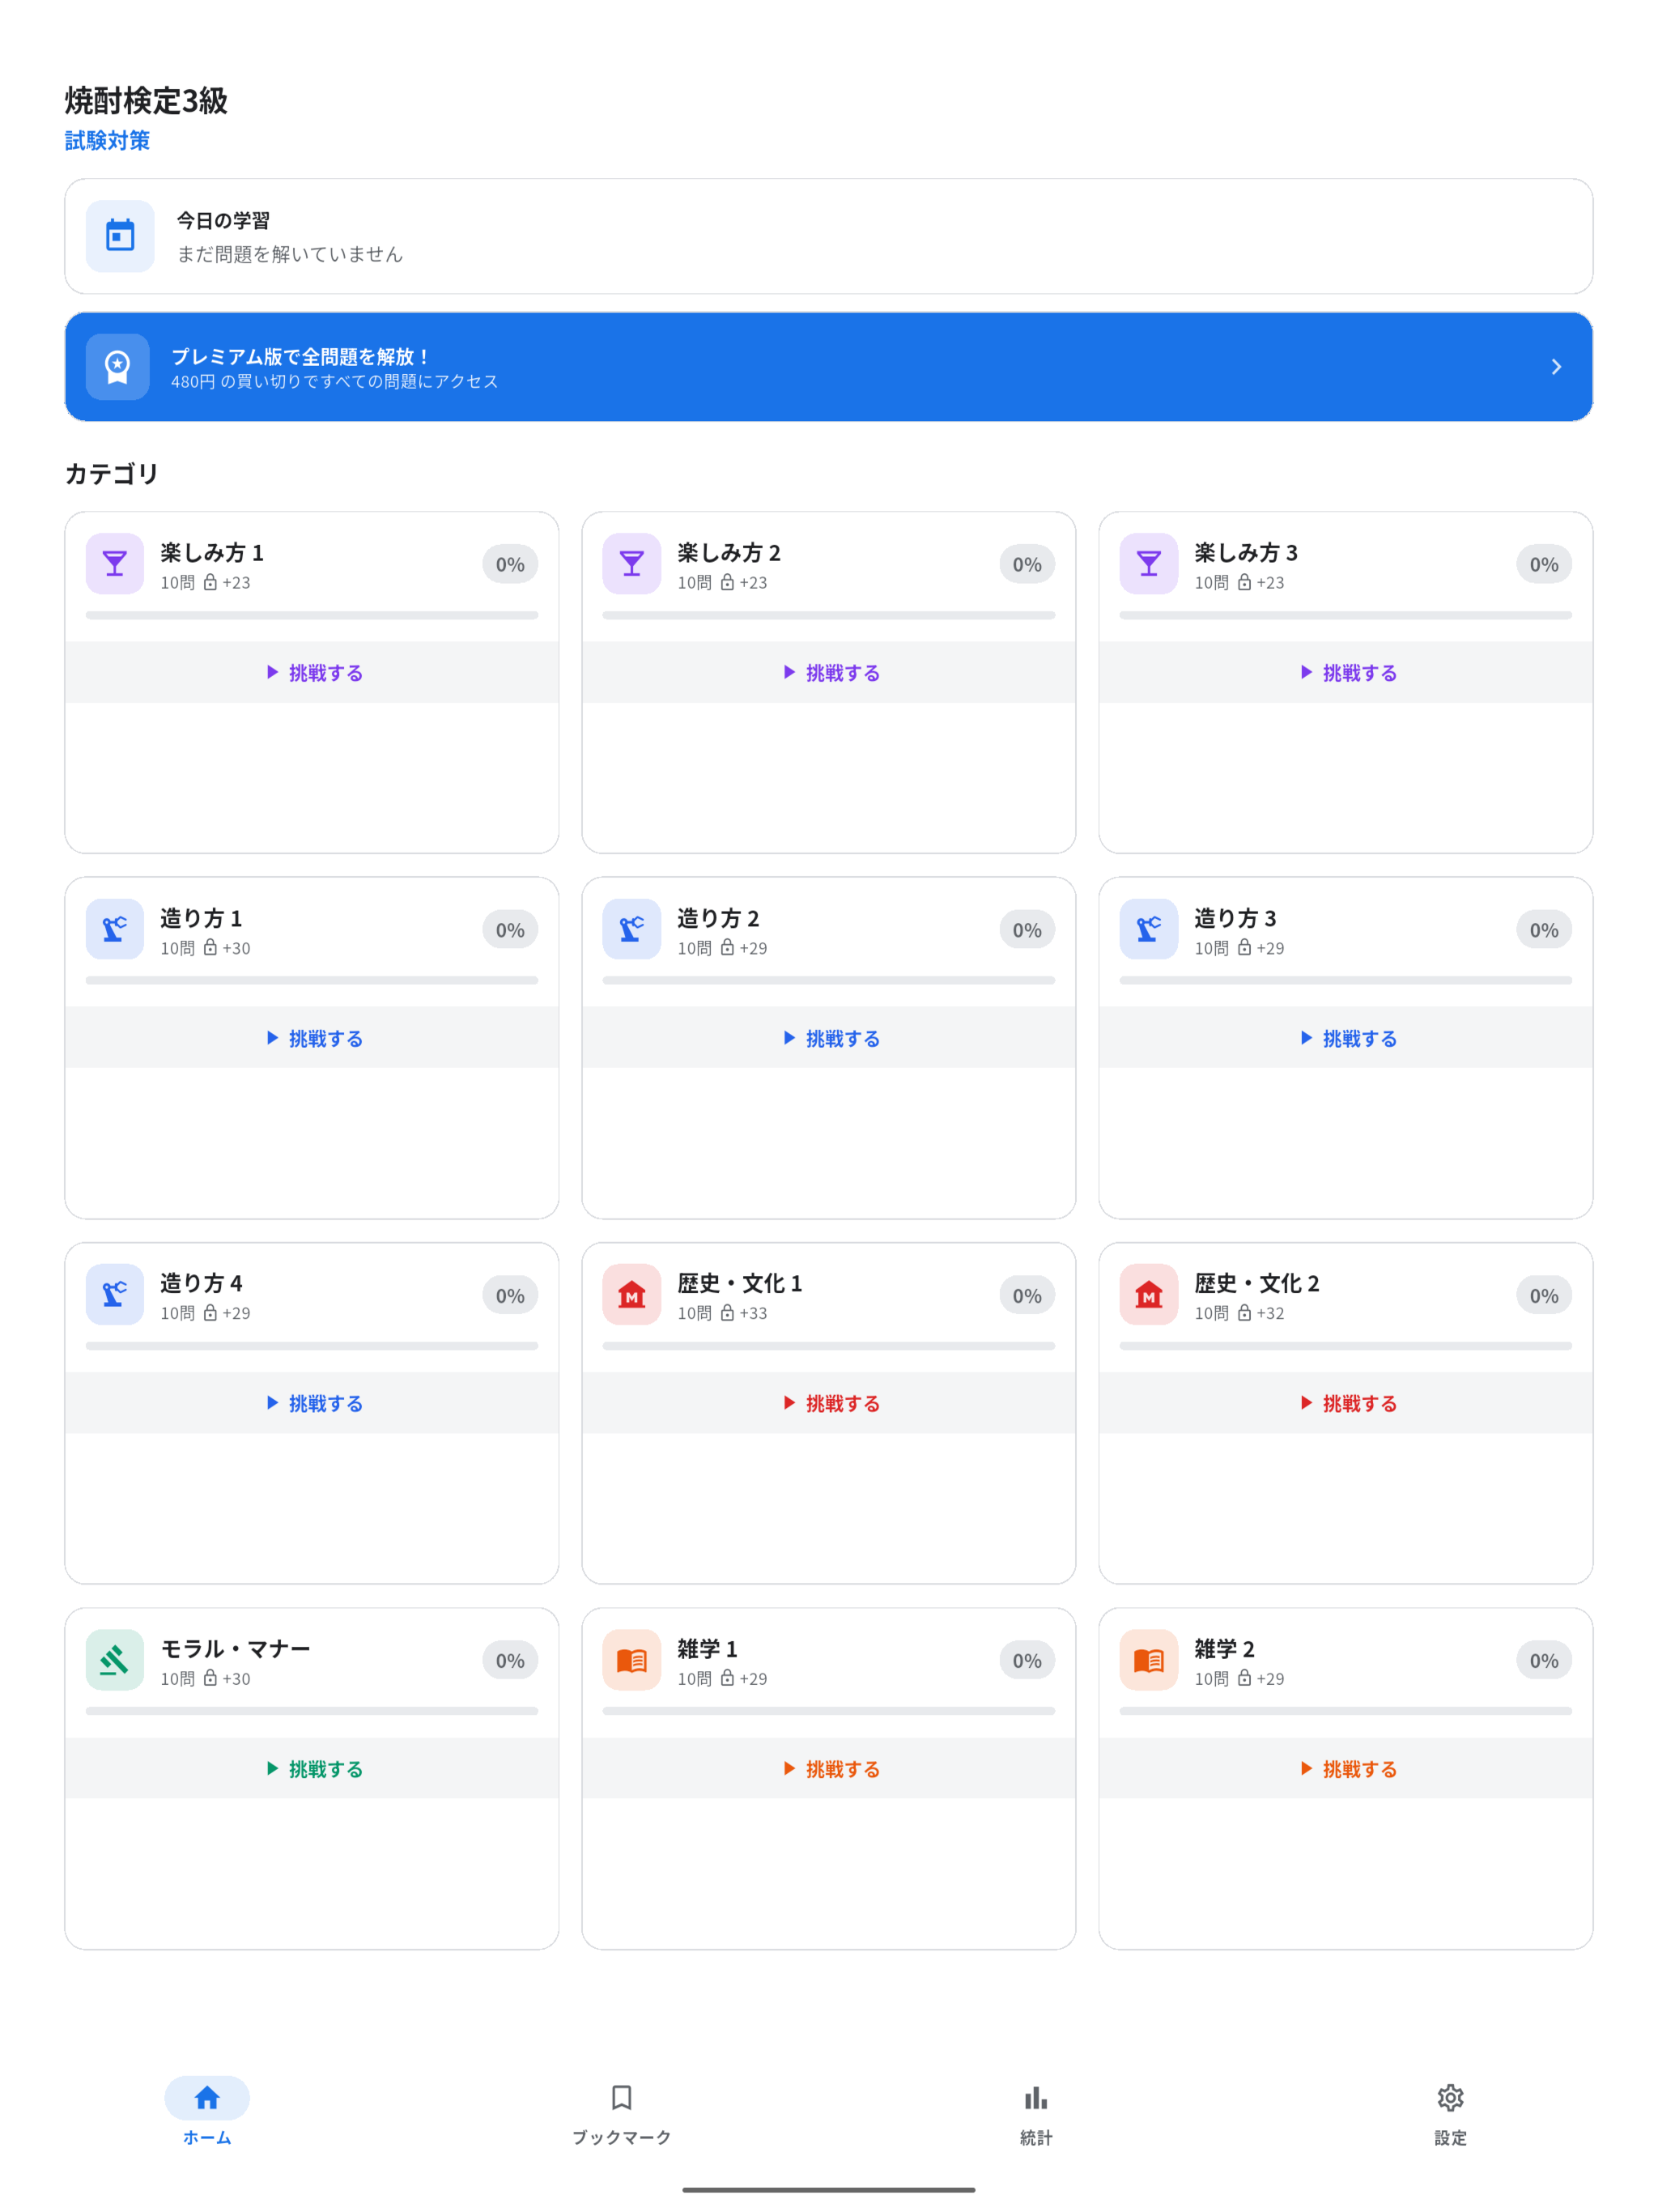1658x2212 pixels.
Task: Start 挑戦する for 造り方 2
Action: 829,1038
